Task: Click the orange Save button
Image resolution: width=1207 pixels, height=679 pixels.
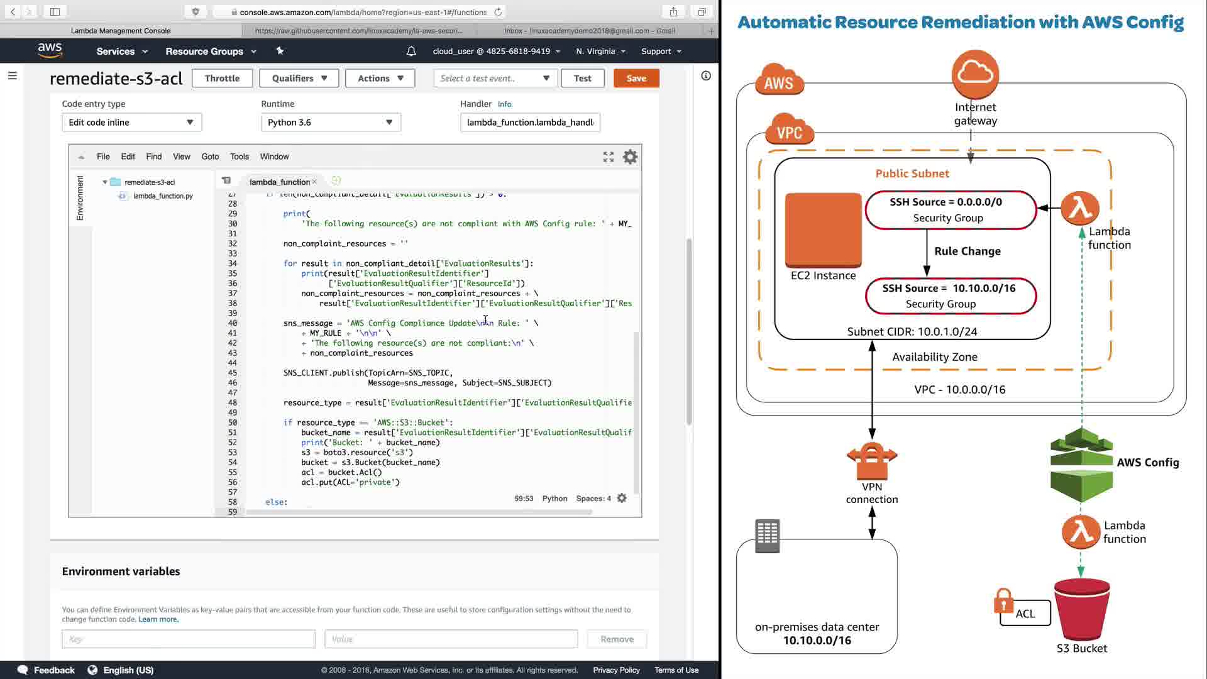Action: pos(636,79)
